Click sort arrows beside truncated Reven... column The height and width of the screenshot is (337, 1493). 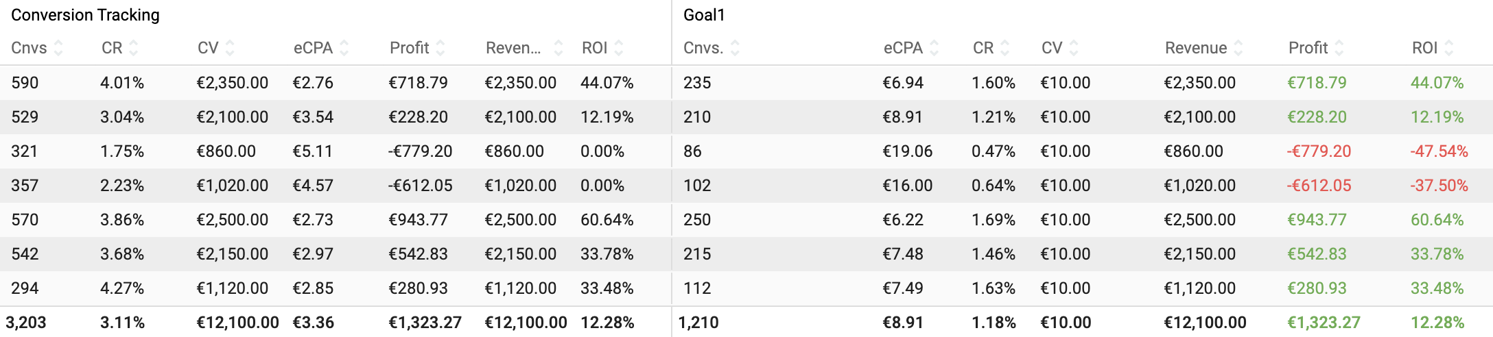559,48
